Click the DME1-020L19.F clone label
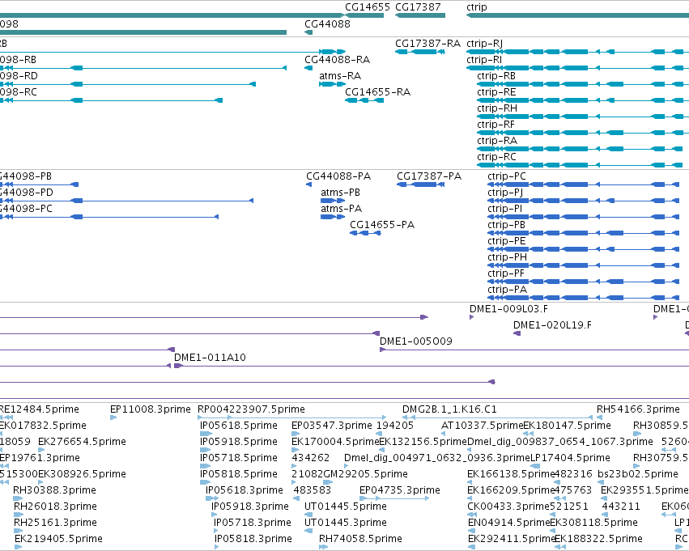Viewport: 689px width, 551px height. click(x=552, y=325)
